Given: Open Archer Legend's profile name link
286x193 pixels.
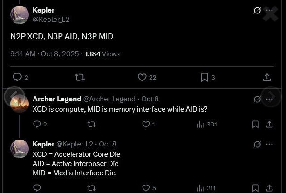Looking at the screenshot, I should 56,99.
